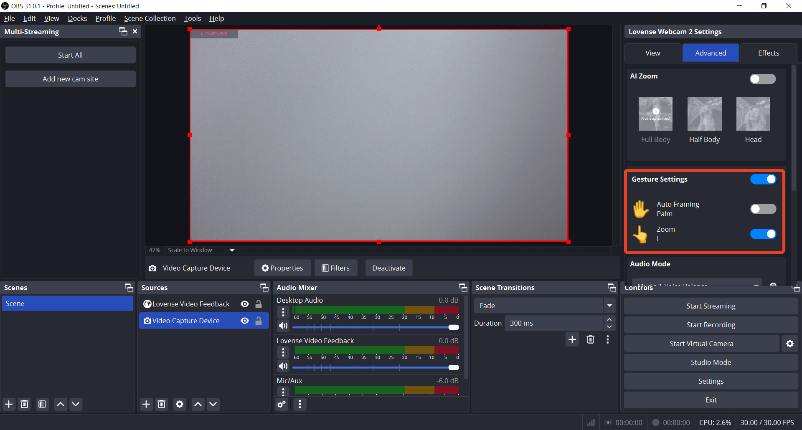The width and height of the screenshot is (802, 430).
Task: Hide the Lovense Video Feedback source
Action: click(x=245, y=304)
